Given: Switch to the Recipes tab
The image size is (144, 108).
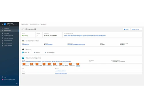Looking at the screenshot, I should point(56,65).
